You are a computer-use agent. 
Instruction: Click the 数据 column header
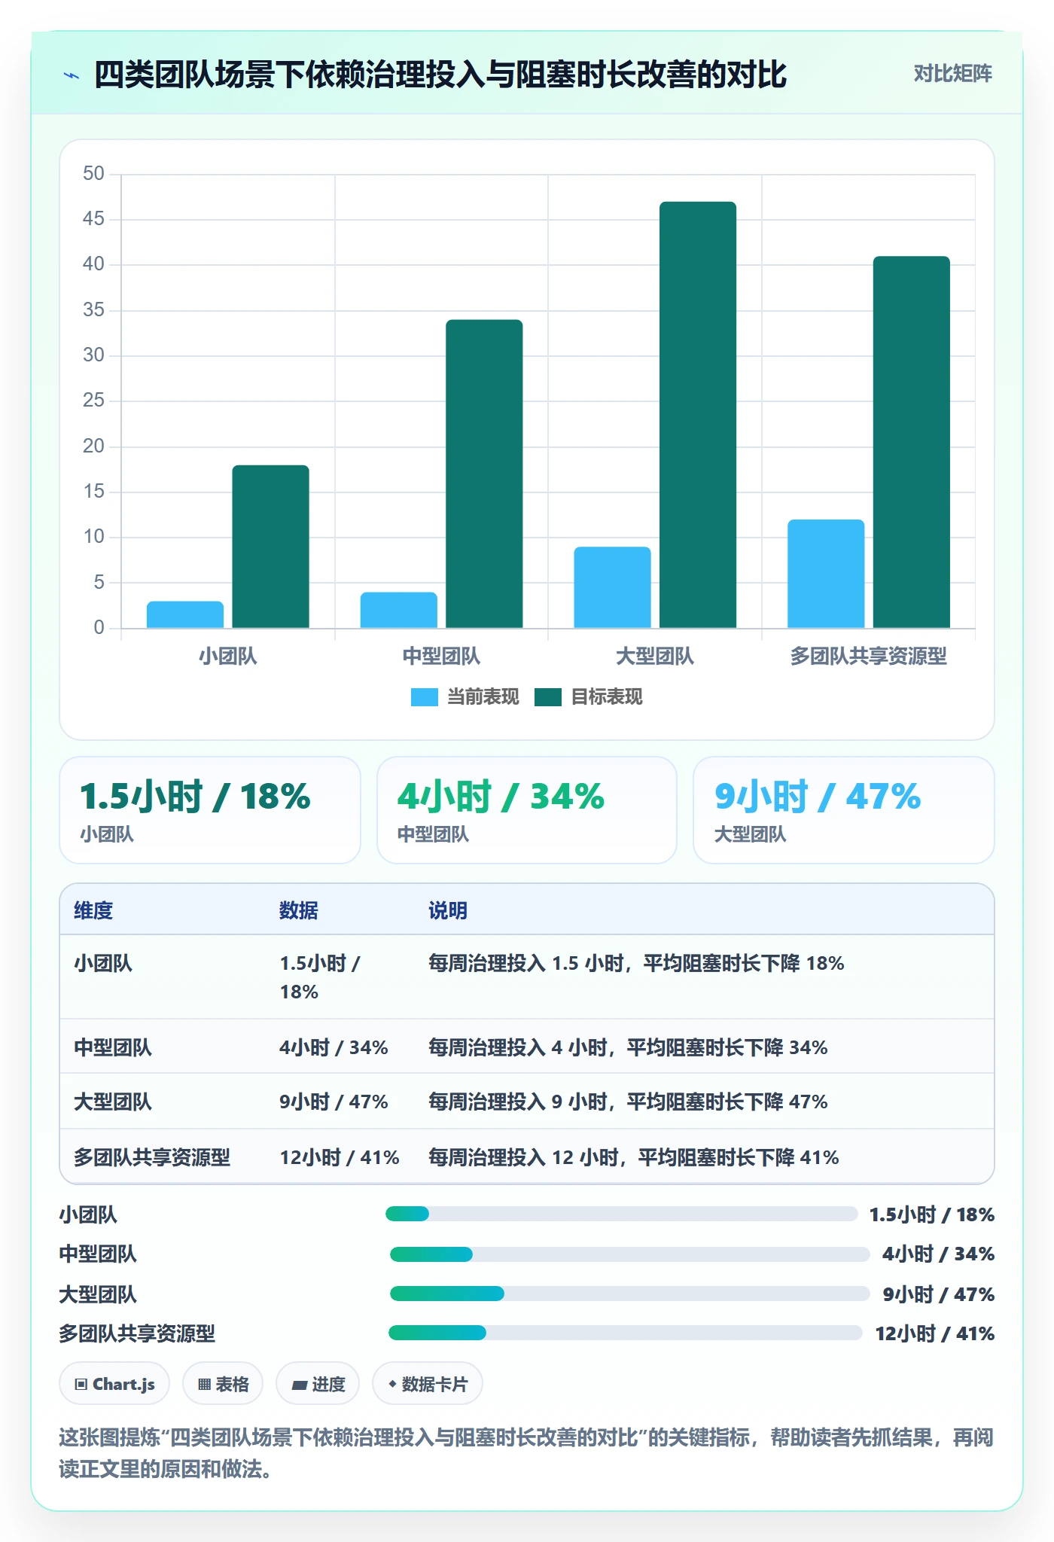pyautogui.click(x=299, y=910)
